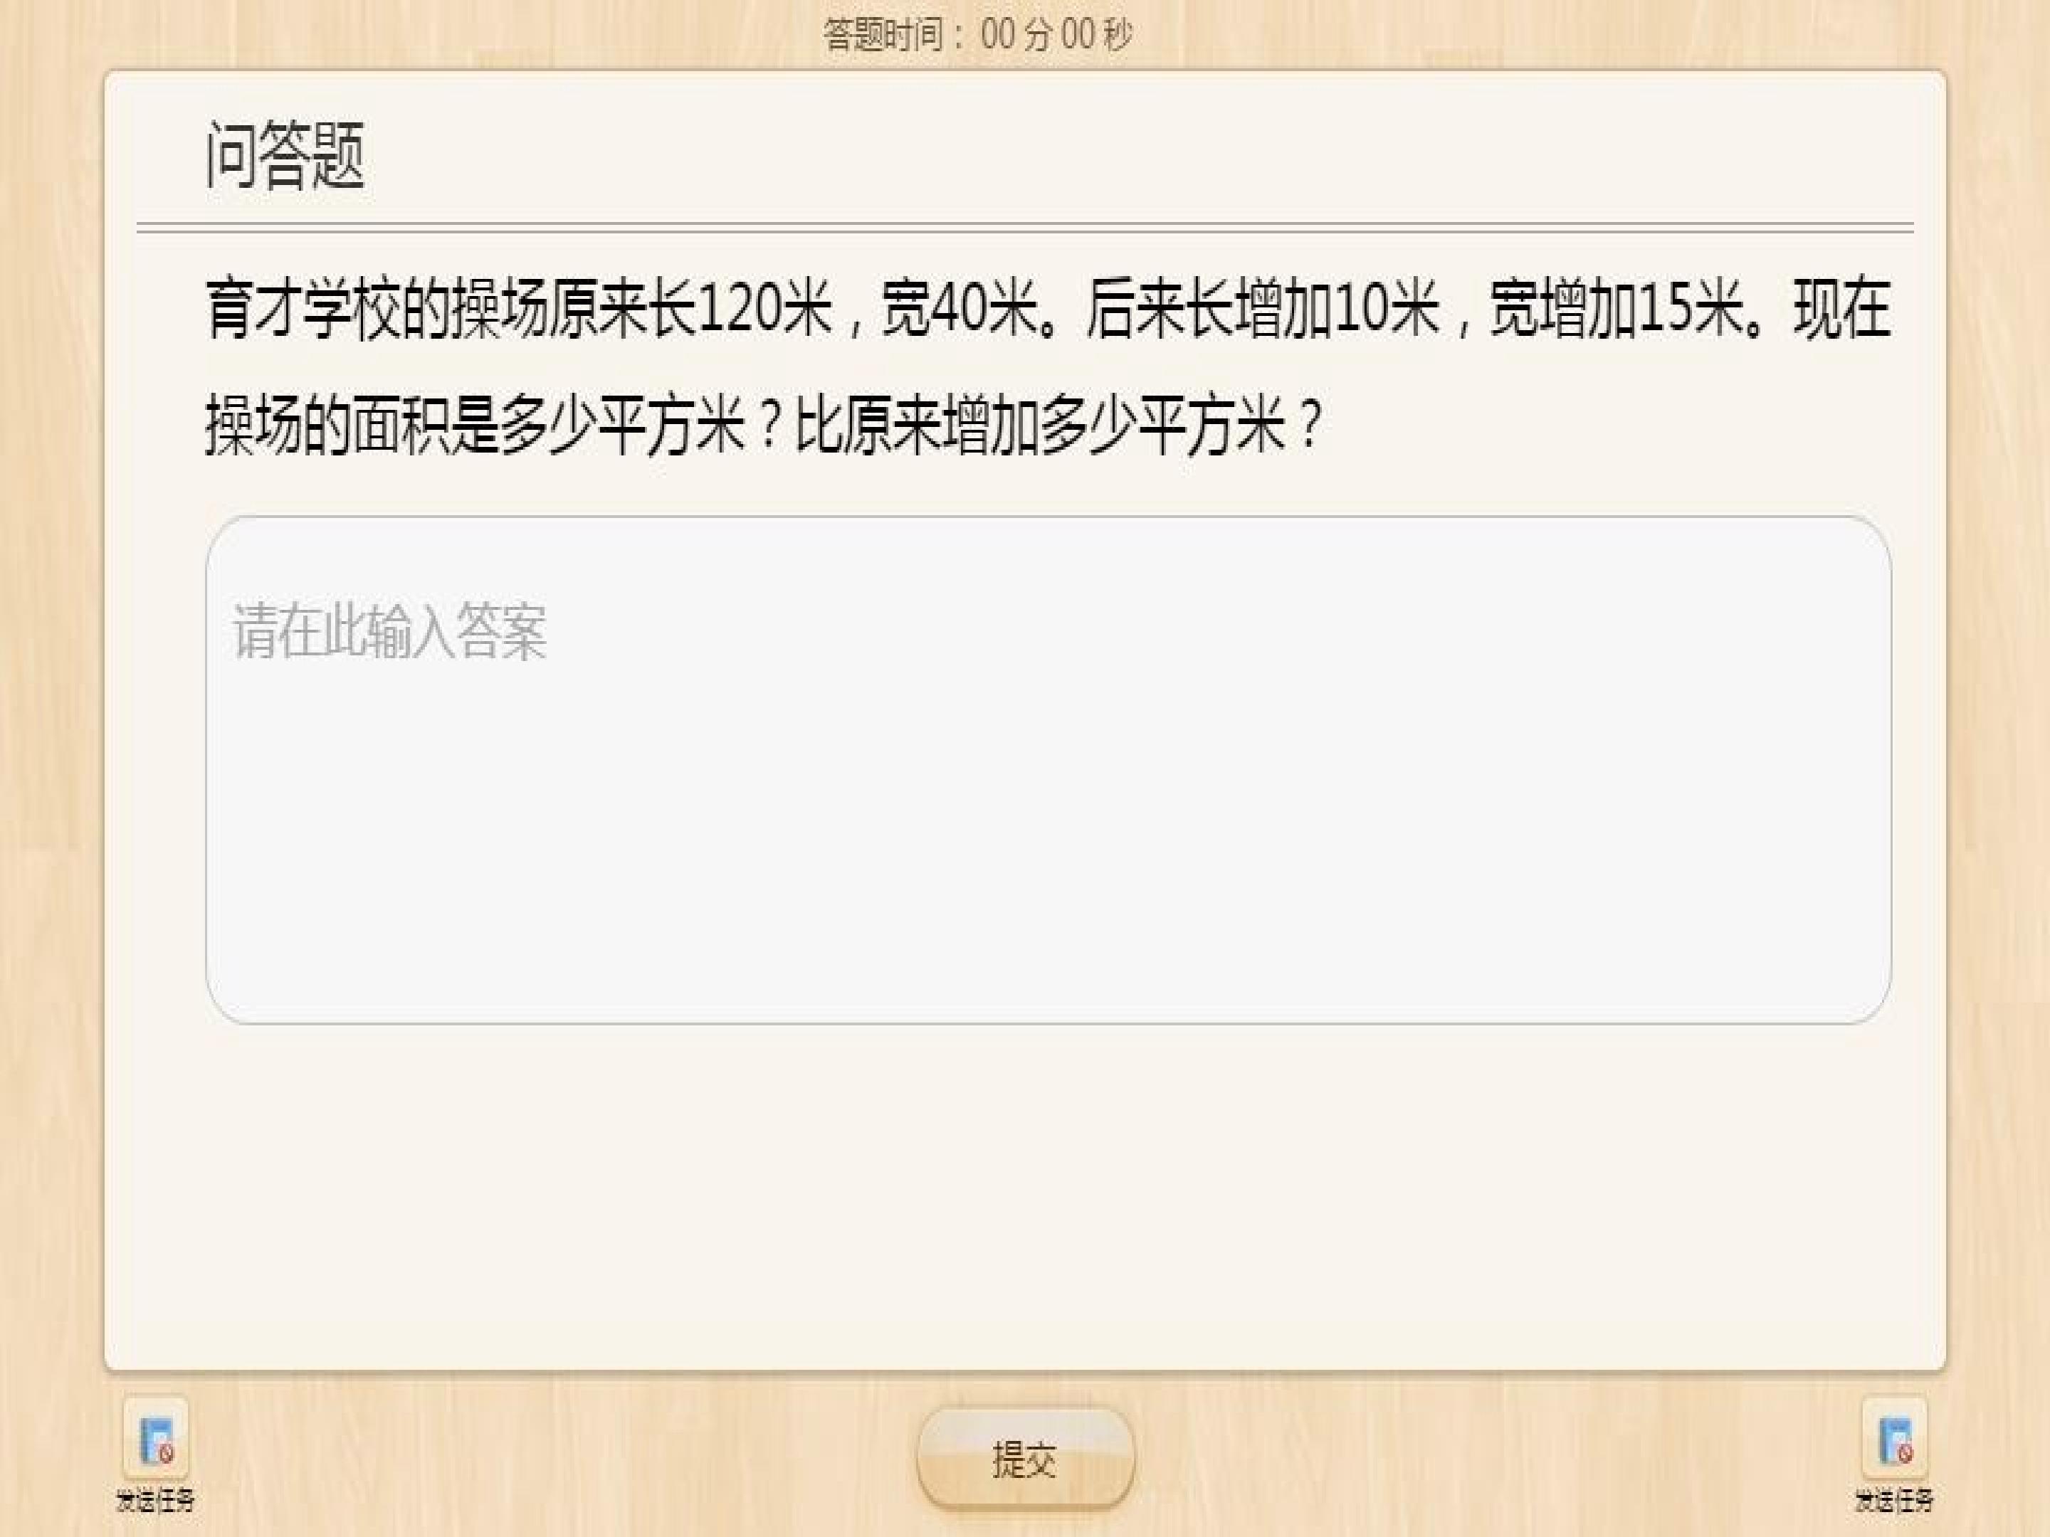Select the 发送任务 label at bottom left
The image size is (2050, 1537).
pyautogui.click(x=156, y=1500)
